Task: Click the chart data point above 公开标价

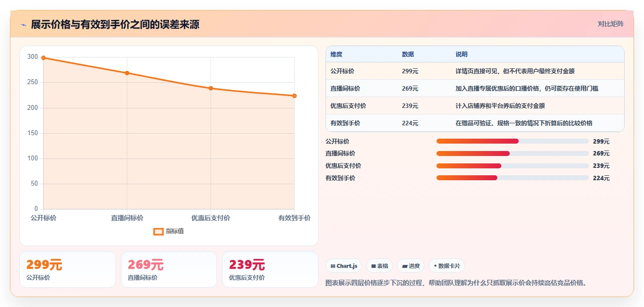Action: (44, 58)
